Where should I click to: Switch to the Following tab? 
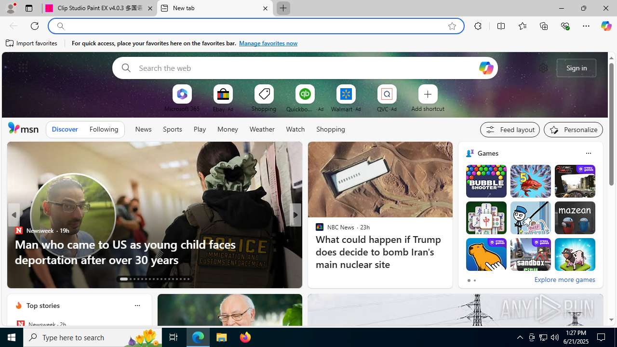pos(104,129)
